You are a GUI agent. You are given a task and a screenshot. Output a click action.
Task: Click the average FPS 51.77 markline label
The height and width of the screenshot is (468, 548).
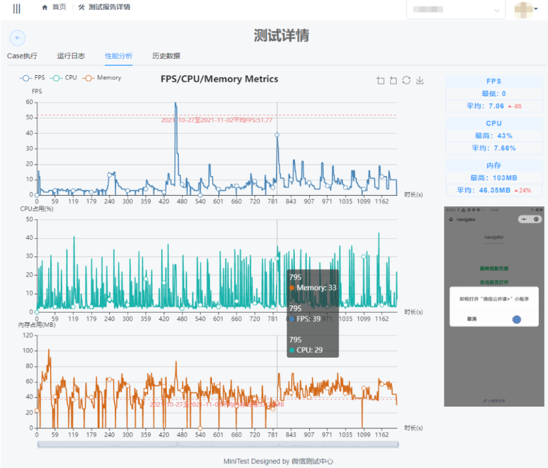pyautogui.click(x=217, y=120)
